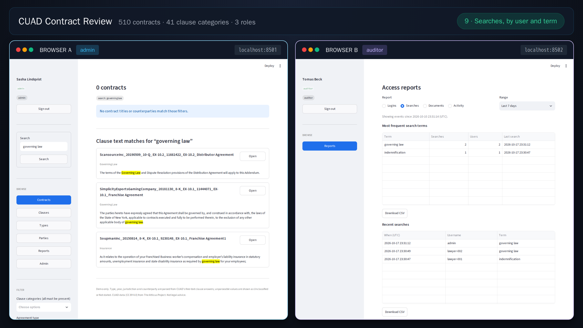Click the Searches column header
The height and width of the screenshot is (328, 583).
point(449,137)
